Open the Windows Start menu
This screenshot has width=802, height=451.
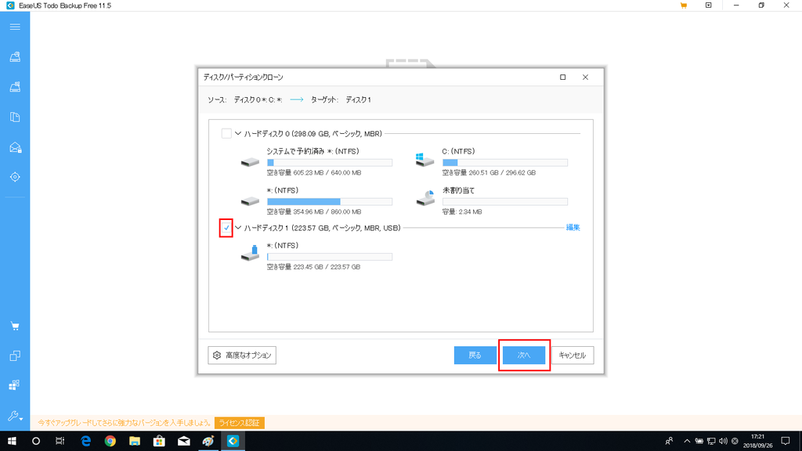[x=12, y=441]
